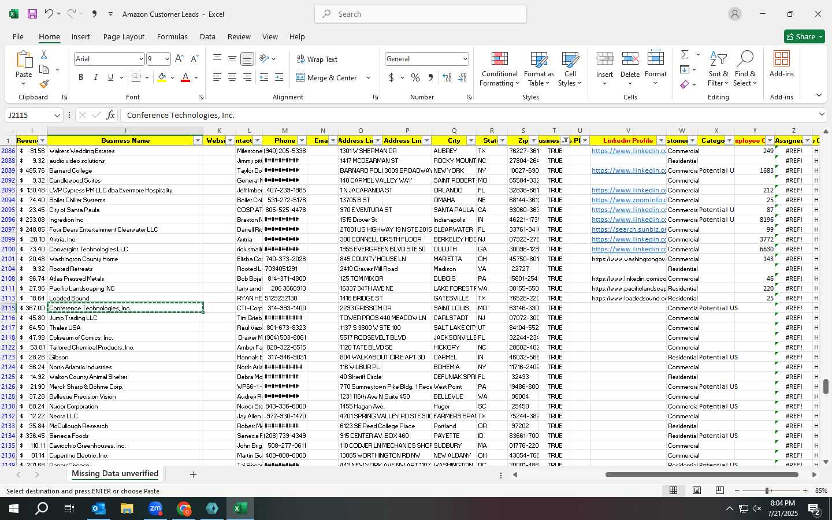Click Increase Decimal icon
This screenshot has height=520, width=832.
click(x=447, y=77)
